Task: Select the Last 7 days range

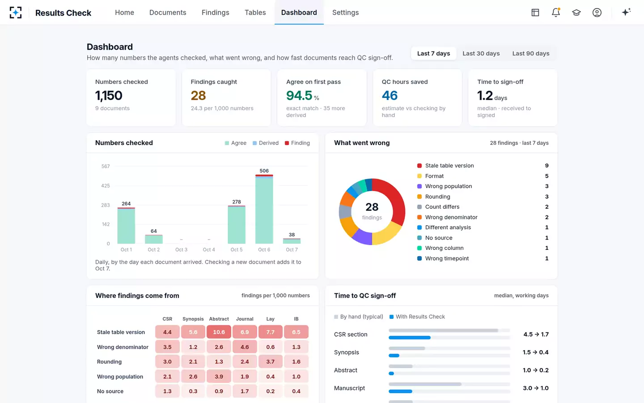Action: pyautogui.click(x=433, y=53)
